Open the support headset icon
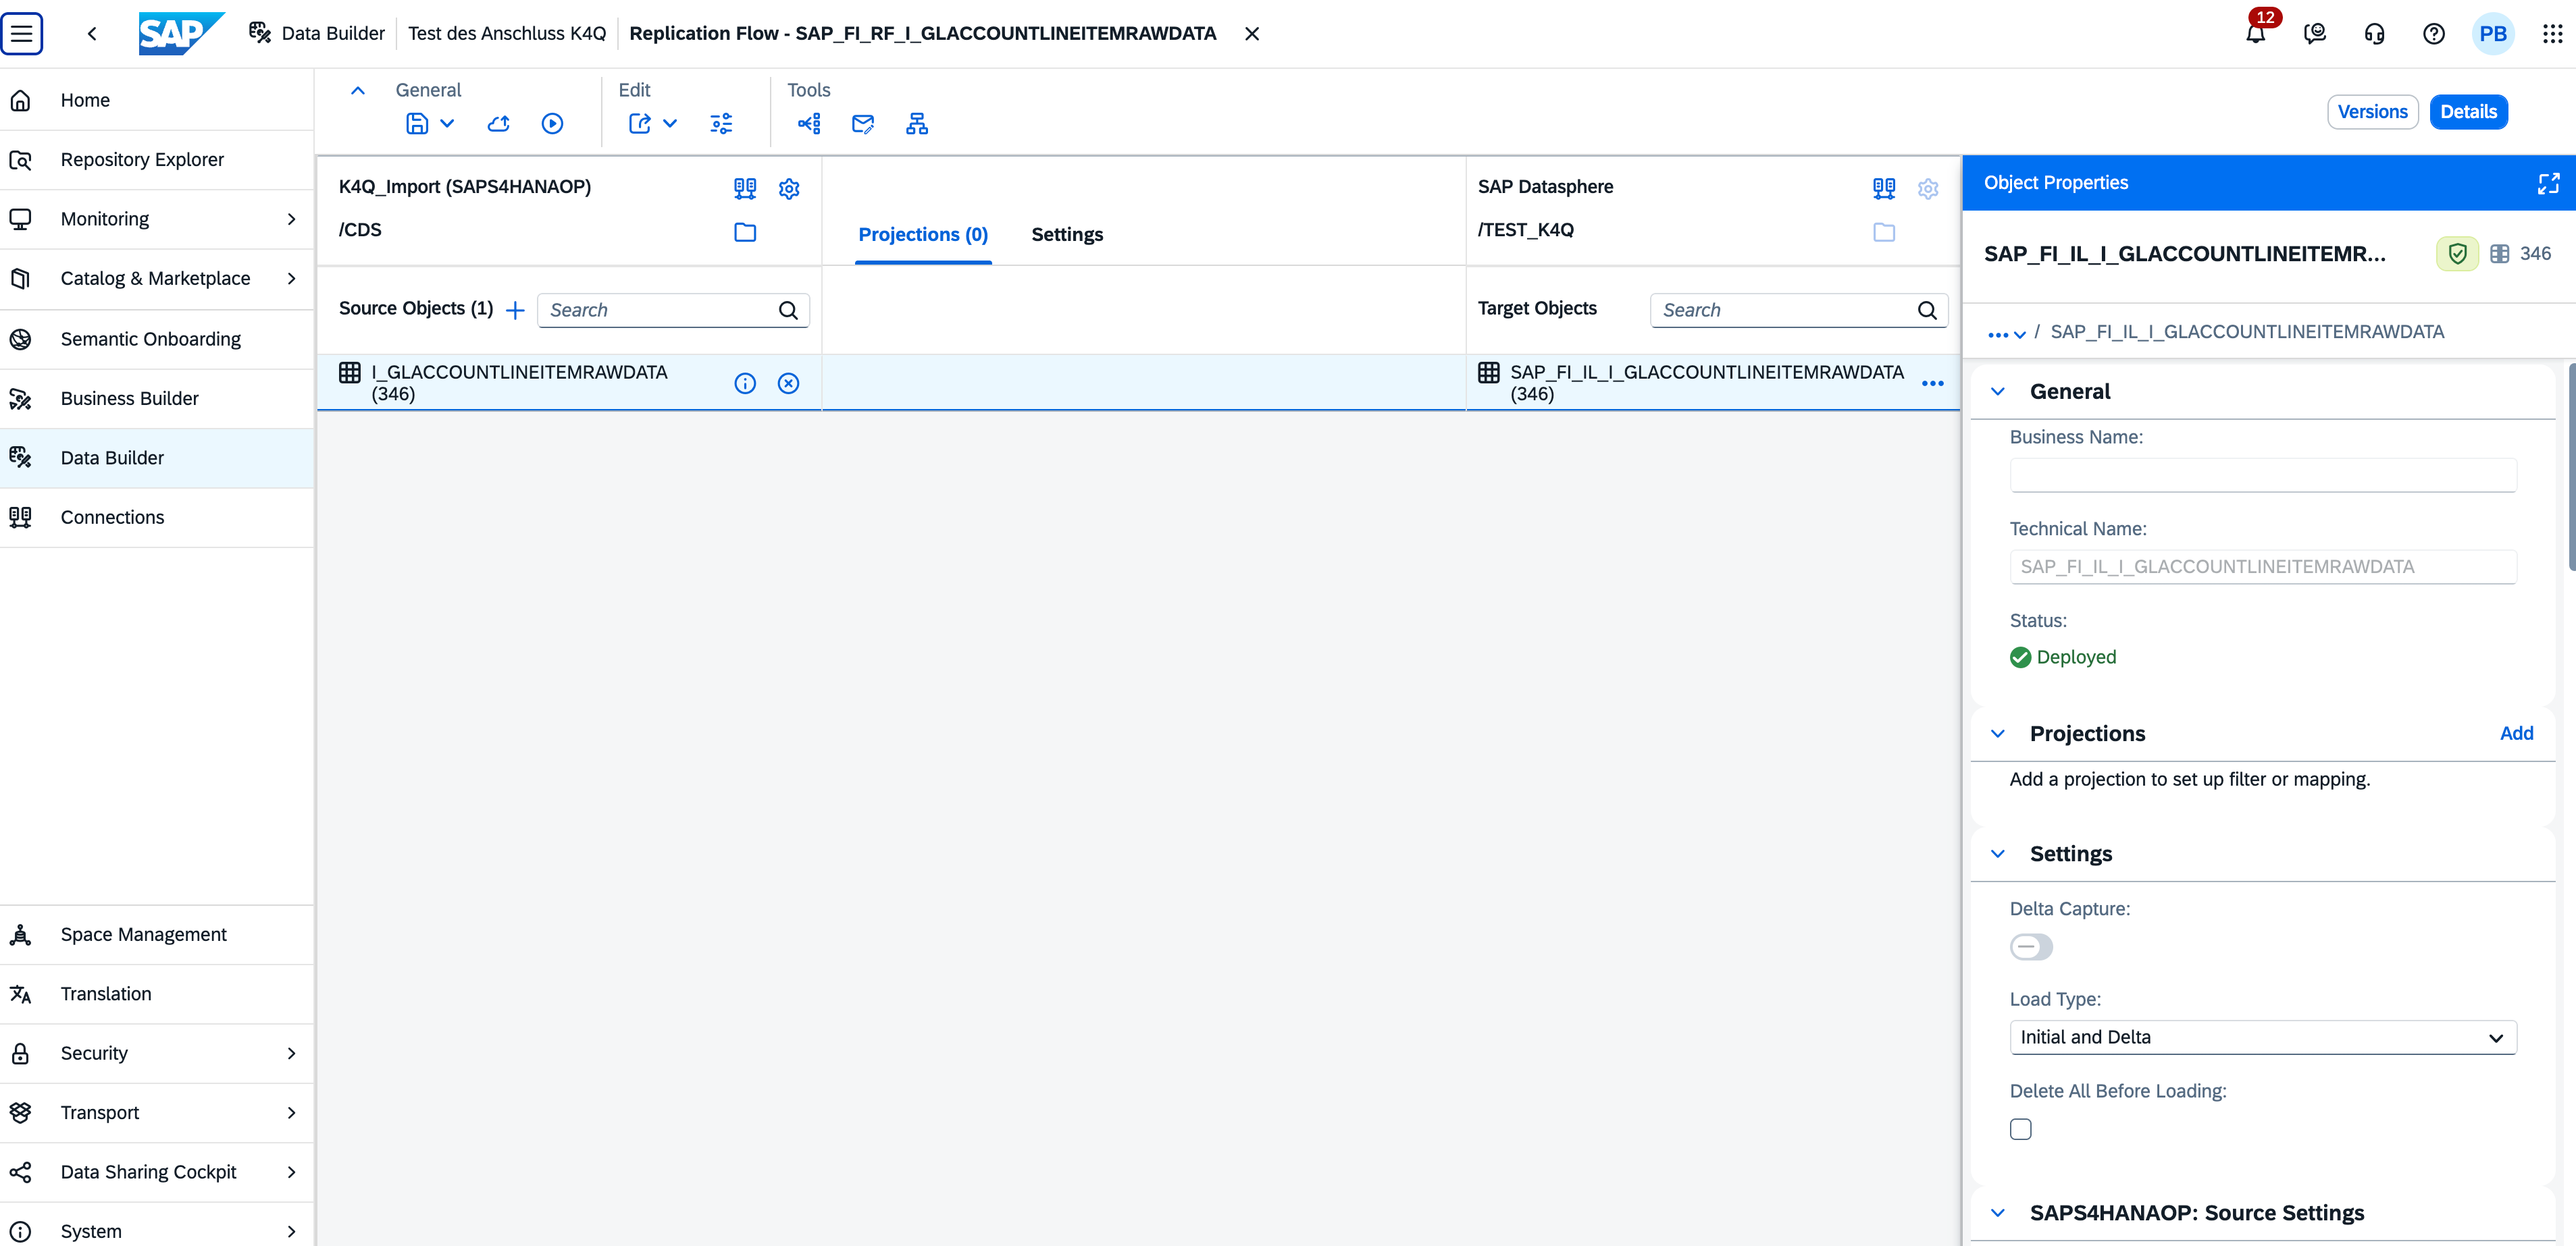2576x1246 pixels. (2374, 33)
